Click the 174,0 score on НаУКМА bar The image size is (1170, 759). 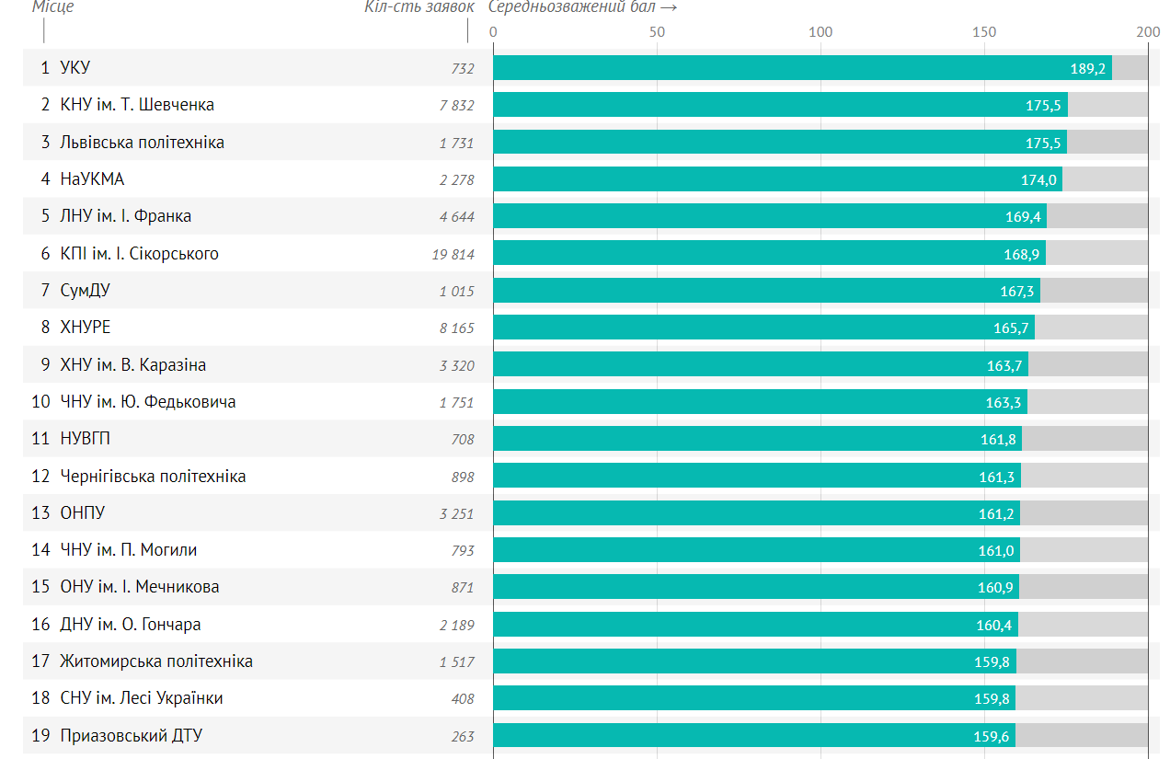point(1038,179)
